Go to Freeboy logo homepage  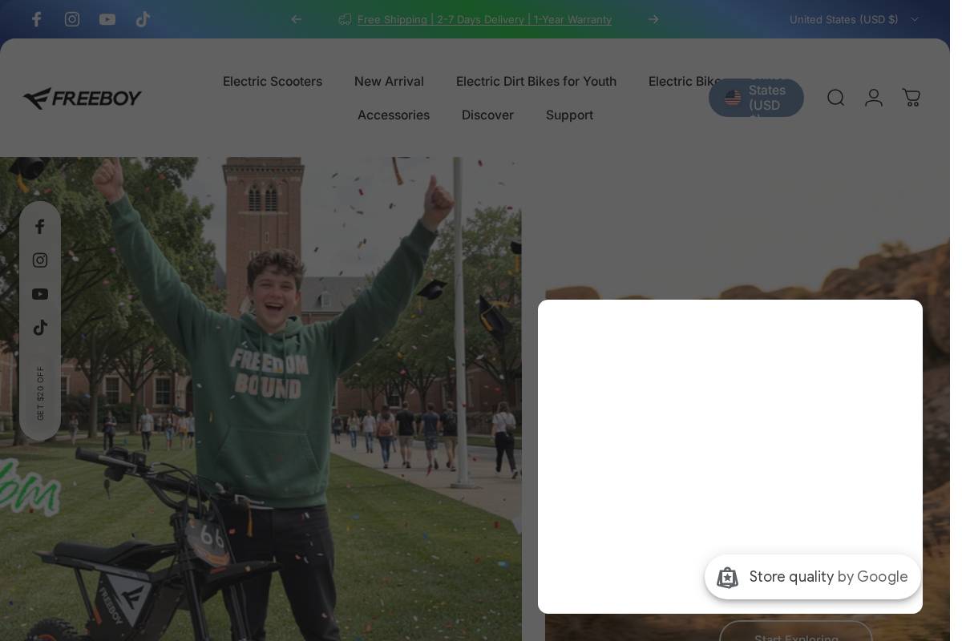coord(83,98)
